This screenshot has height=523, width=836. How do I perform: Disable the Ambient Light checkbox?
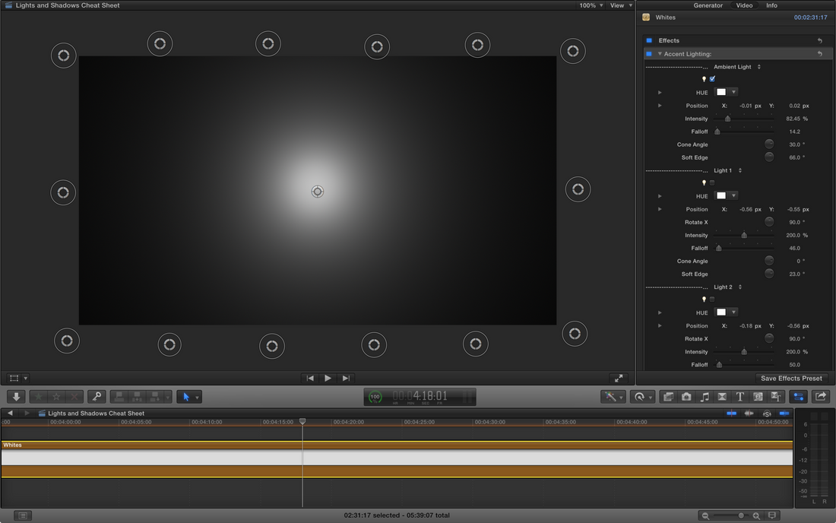[x=712, y=79]
